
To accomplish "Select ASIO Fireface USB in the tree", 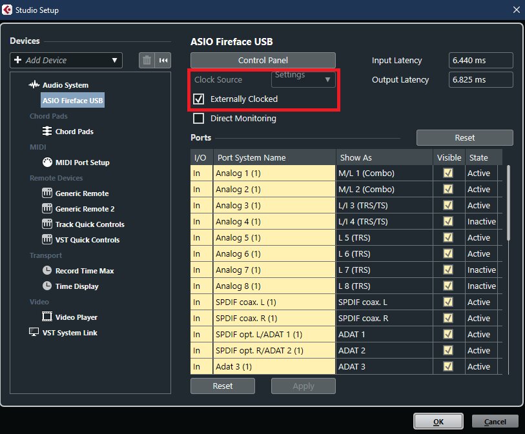I will (72, 100).
